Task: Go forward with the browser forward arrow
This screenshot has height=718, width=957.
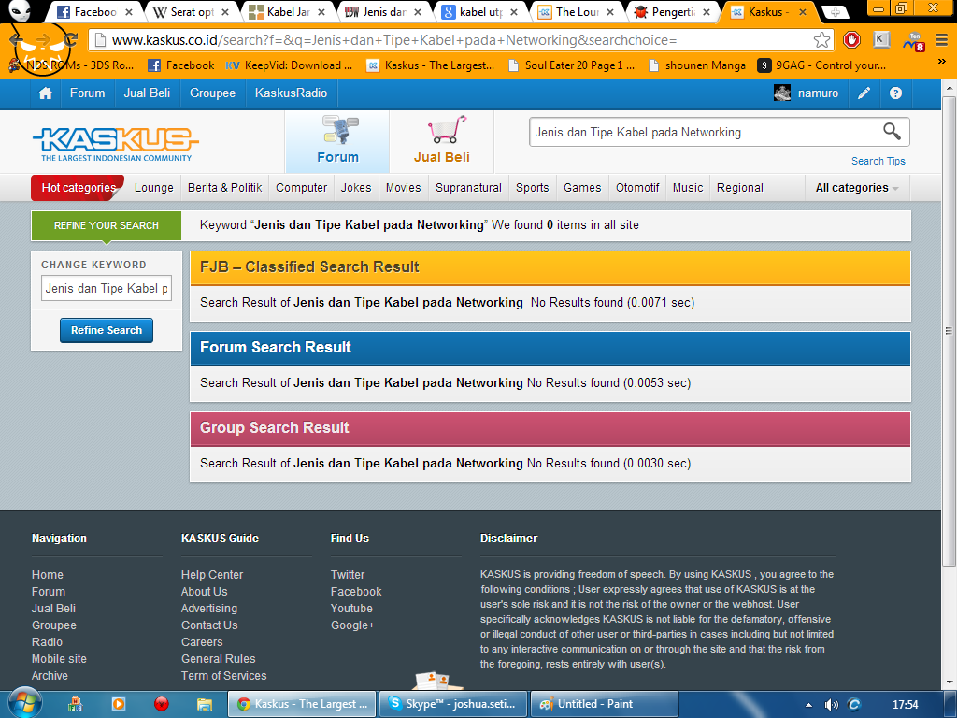Action: pyautogui.click(x=43, y=40)
